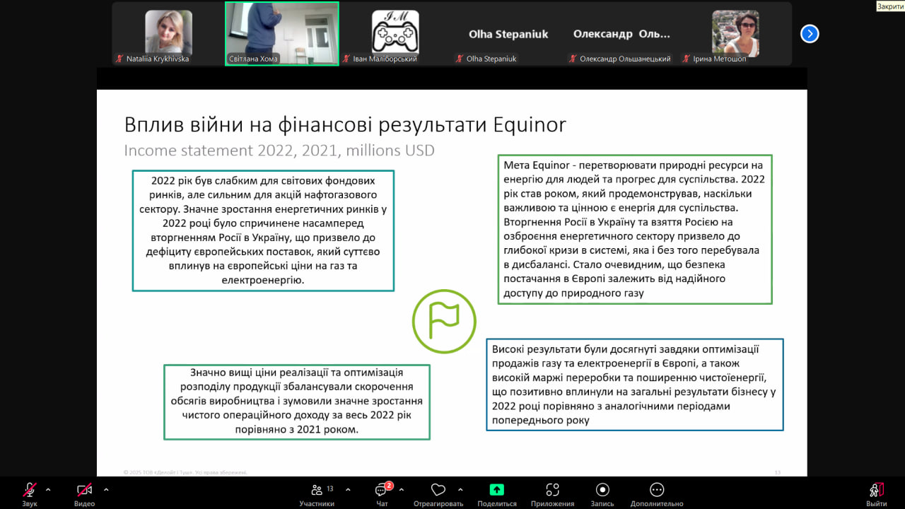Start screen sharing with Поделиться

pyautogui.click(x=497, y=494)
